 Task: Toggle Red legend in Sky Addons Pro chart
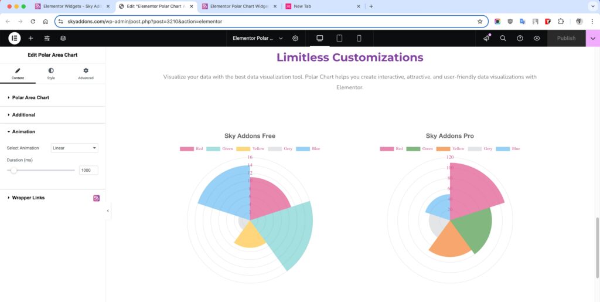[391, 148]
